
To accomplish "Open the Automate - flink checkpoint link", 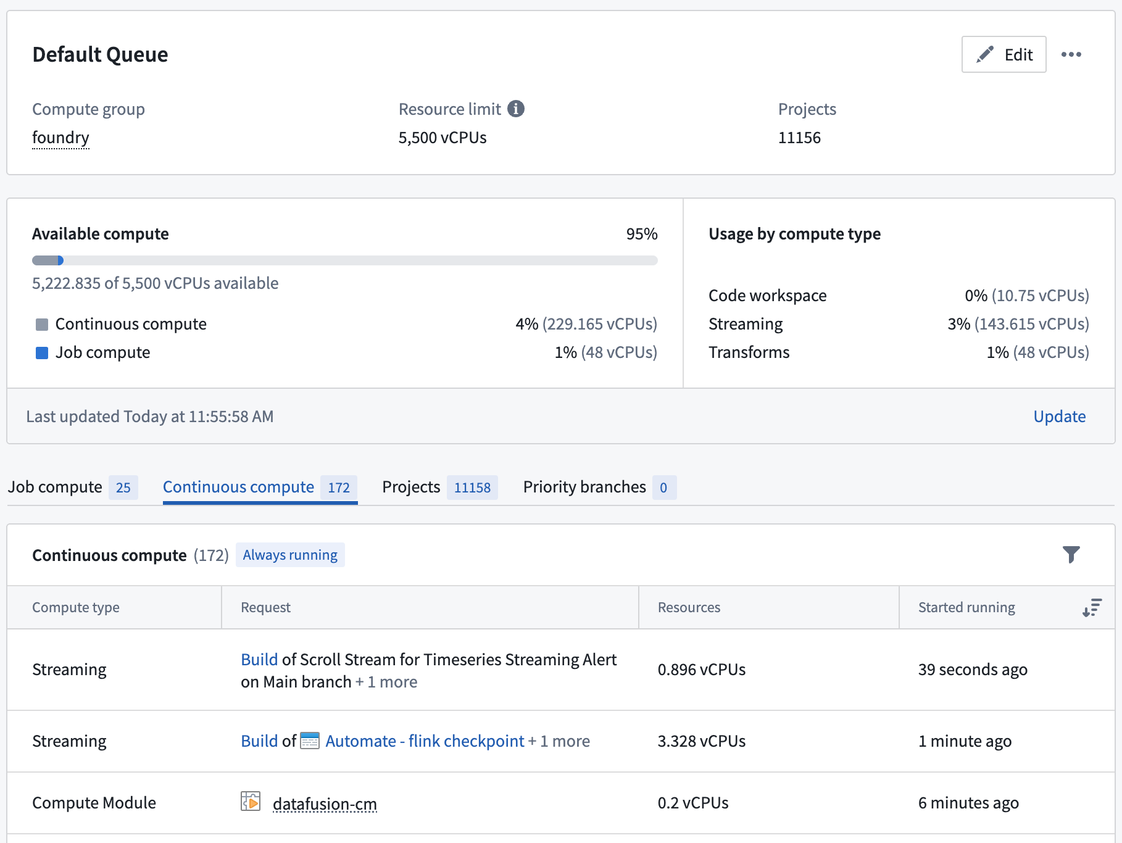I will (425, 741).
